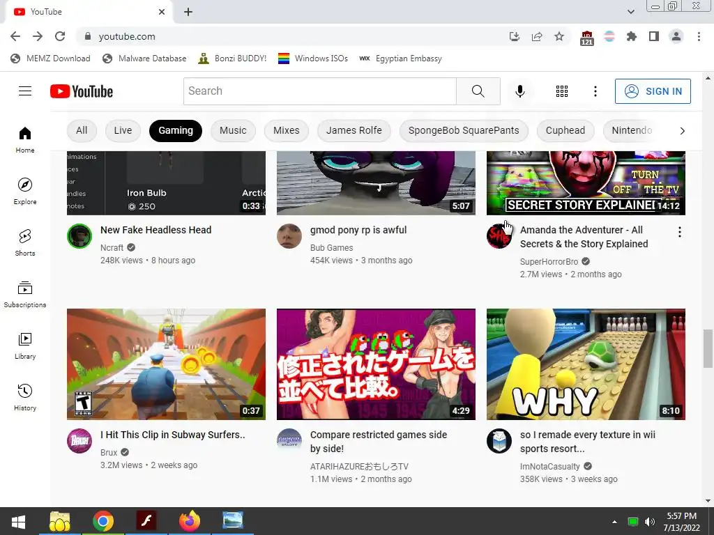This screenshot has width=714, height=535.
Task: Open the wii sports WHY thumbnail
Action: (x=586, y=364)
